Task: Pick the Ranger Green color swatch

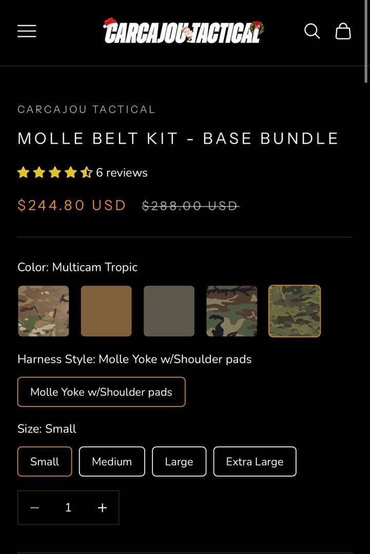Action: pyautogui.click(x=169, y=311)
